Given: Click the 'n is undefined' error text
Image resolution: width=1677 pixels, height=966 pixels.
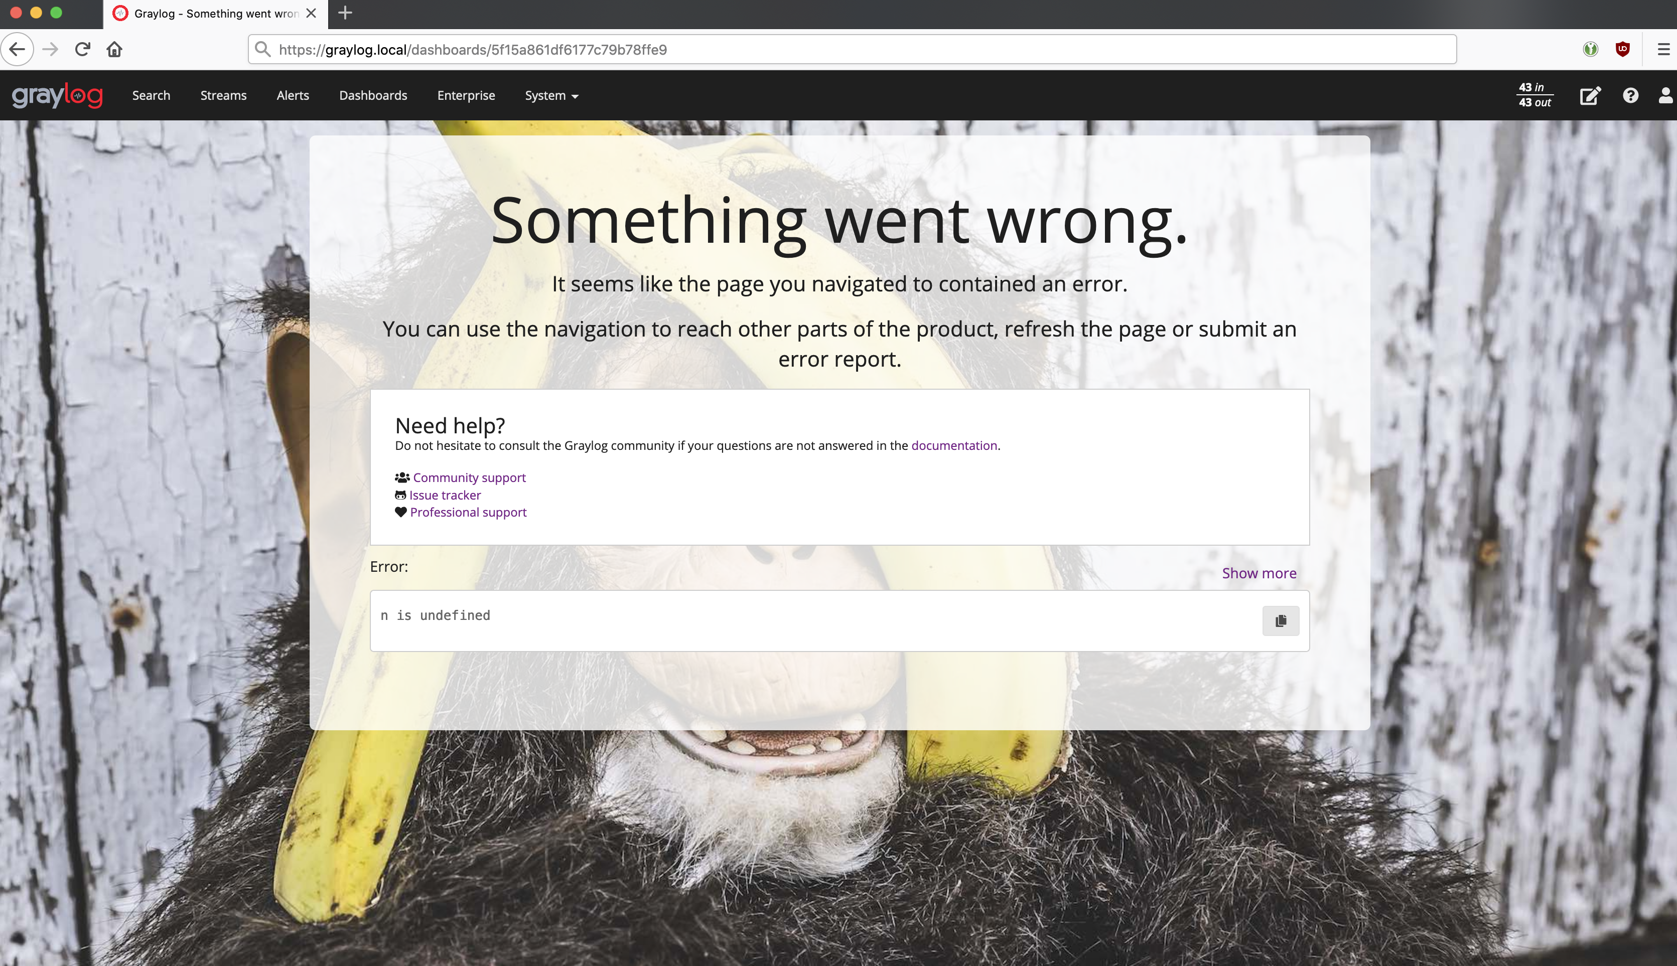Looking at the screenshot, I should point(436,616).
